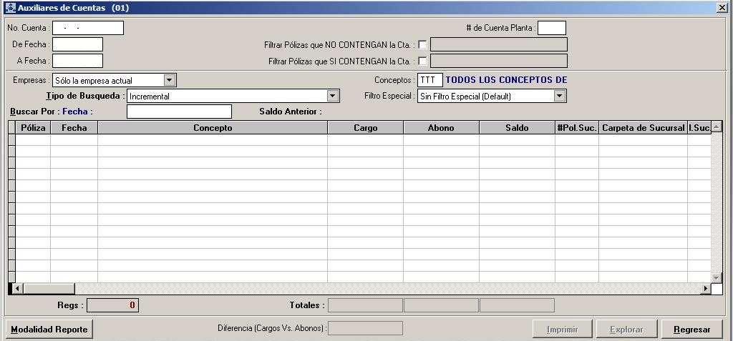The image size is (733, 341).
Task: Expand the Tipo de Busqueda combo box
Action: [x=332, y=96]
